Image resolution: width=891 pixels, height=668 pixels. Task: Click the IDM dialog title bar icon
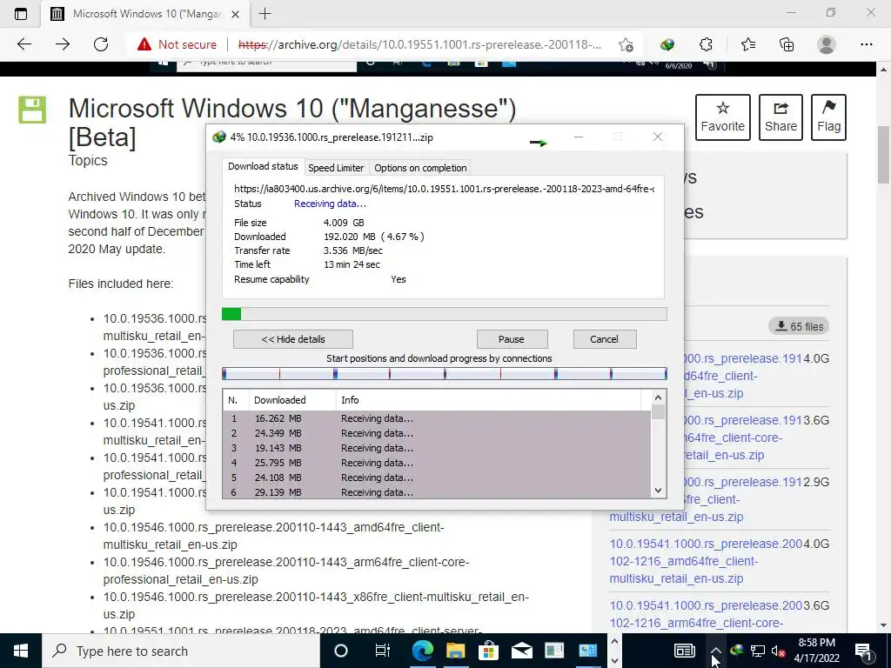pyautogui.click(x=218, y=137)
